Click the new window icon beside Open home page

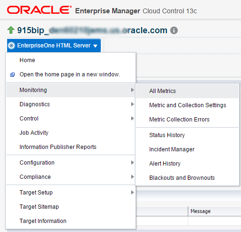tap(12, 74)
